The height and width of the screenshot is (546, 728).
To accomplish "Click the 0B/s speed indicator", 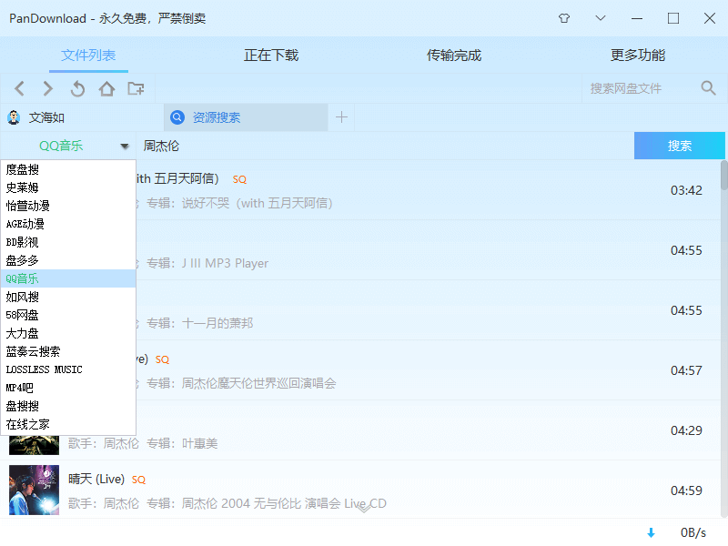I will [x=693, y=532].
